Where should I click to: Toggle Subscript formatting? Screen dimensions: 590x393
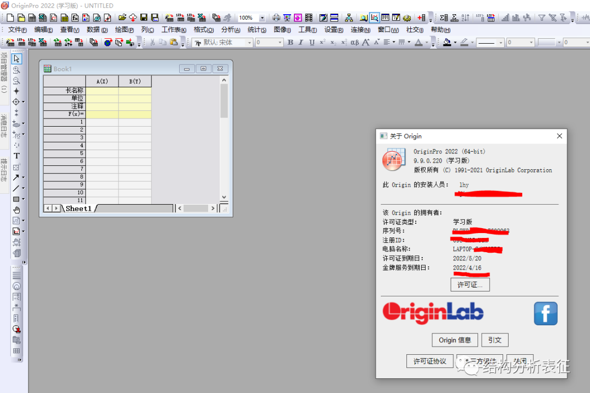tap(333, 43)
